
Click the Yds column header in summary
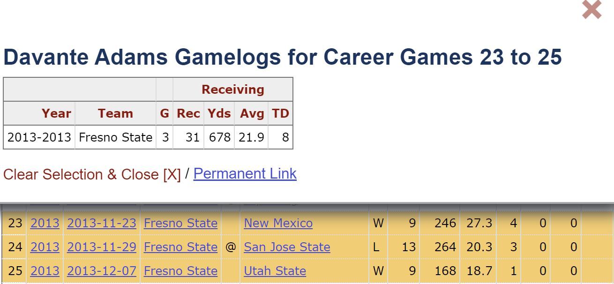coord(219,113)
